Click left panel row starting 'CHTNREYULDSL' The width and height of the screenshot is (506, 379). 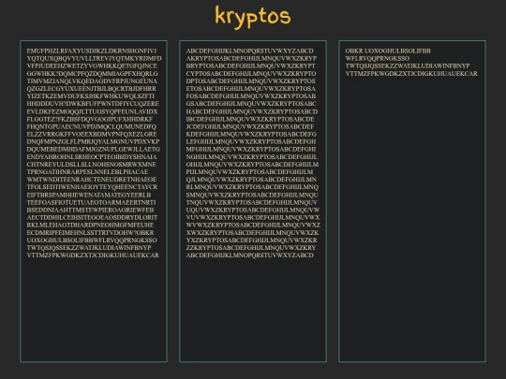point(92,165)
